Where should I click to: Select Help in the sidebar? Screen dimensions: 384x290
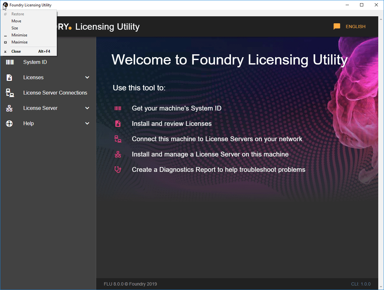click(48, 123)
